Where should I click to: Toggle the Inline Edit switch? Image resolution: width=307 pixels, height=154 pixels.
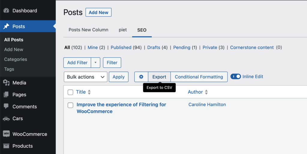tap(236, 77)
